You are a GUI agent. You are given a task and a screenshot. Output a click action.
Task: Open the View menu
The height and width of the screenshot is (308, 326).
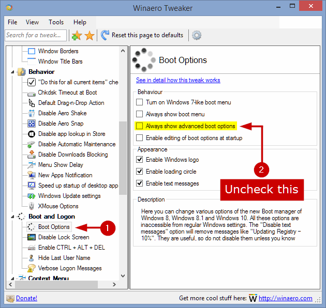click(32, 22)
